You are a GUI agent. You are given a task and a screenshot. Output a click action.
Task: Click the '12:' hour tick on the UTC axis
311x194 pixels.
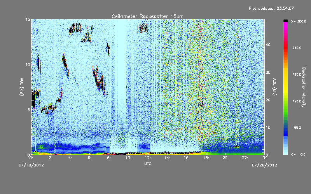pyautogui.click(x=148, y=158)
